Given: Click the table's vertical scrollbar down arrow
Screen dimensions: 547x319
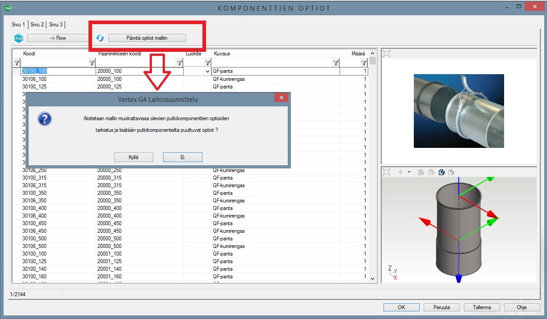Looking at the screenshot, I should pyautogui.click(x=373, y=278).
